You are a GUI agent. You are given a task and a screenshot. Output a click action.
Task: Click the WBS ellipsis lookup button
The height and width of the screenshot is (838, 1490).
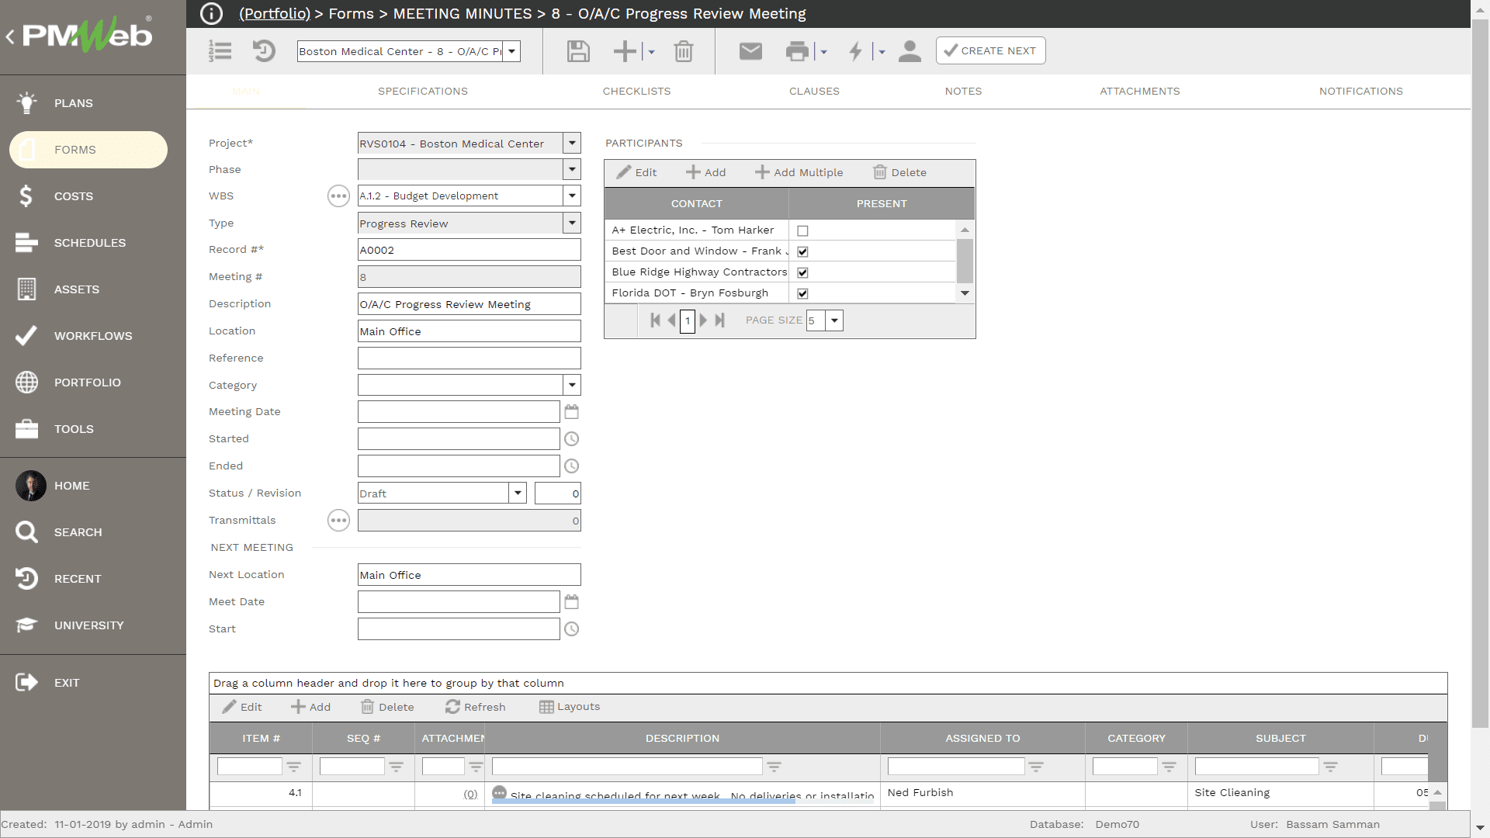tap(338, 196)
